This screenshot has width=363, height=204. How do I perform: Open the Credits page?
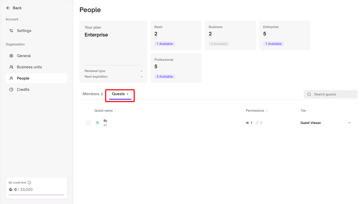click(x=23, y=90)
